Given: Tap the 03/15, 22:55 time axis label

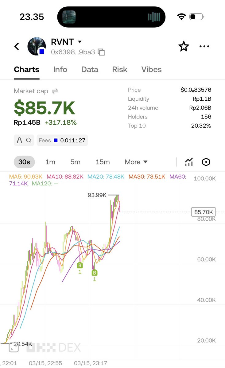Looking at the screenshot, I should point(45,363).
